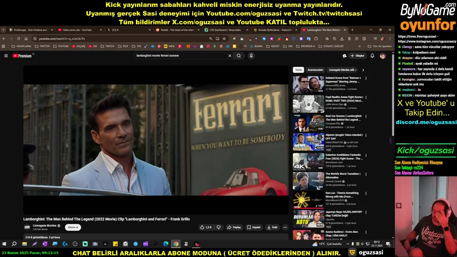Switch to the (21) X browser tab
This screenshot has height=257, width=457.
(x=128, y=30)
